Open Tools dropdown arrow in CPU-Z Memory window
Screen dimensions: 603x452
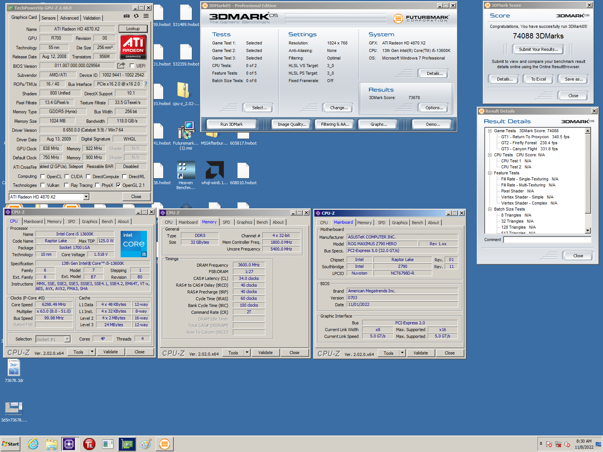click(247, 353)
